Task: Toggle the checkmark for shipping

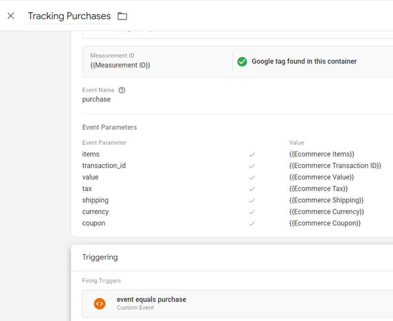Action: (x=252, y=200)
